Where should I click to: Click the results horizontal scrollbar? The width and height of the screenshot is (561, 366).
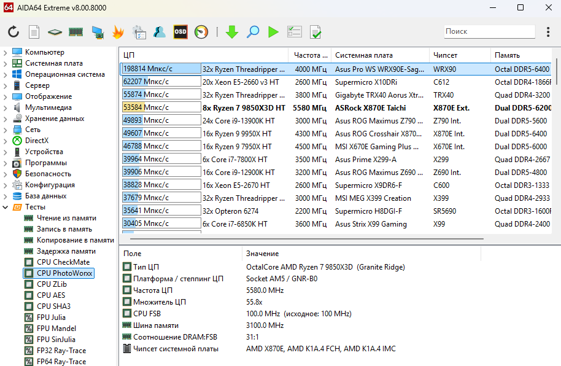coord(307,238)
